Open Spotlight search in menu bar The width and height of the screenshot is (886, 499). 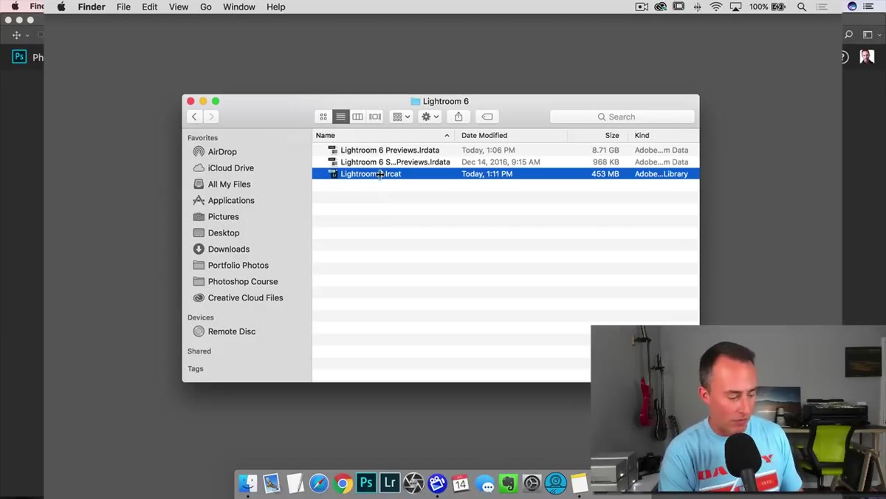pos(802,7)
